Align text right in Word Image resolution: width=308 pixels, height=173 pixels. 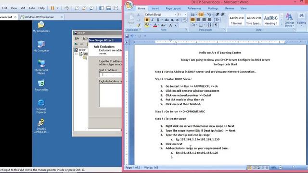(x=204, y=20)
